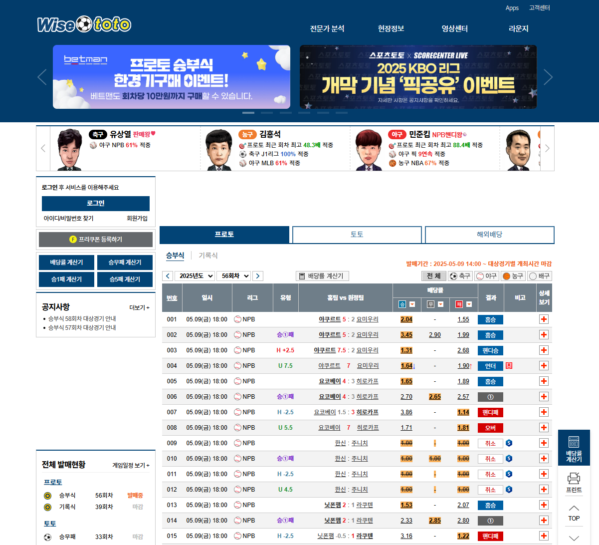Open 승1패 계산기 button

[66, 279]
